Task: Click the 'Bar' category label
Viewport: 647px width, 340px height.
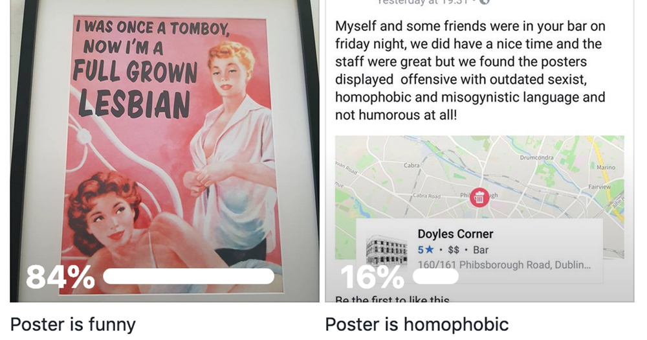Action: (x=481, y=250)
